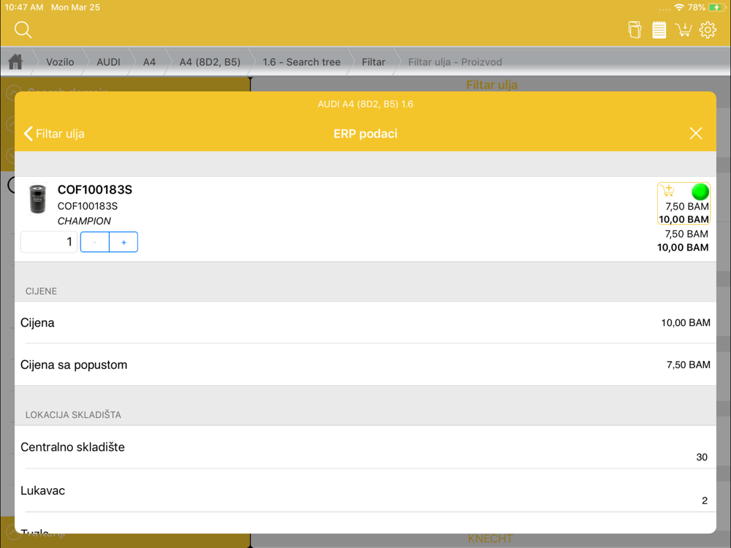Open settings gear icon

click(x=708, y=30)
